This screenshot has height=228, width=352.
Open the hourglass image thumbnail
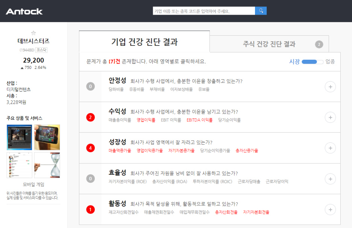coord(47,165)
